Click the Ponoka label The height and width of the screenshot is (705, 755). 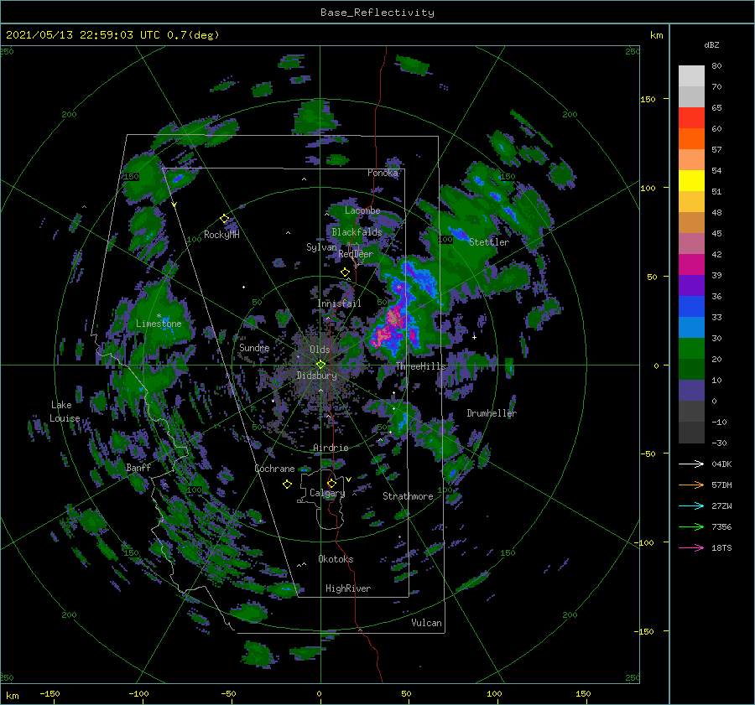click(x=383, y=173)
